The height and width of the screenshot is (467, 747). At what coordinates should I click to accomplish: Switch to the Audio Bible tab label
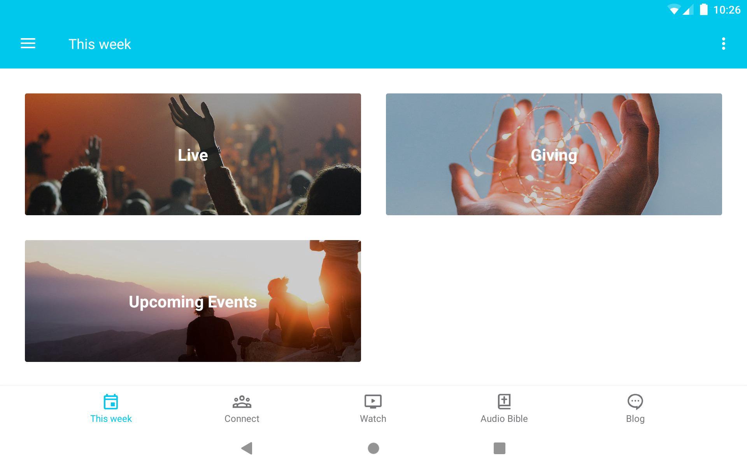click(x=504, y=419)
